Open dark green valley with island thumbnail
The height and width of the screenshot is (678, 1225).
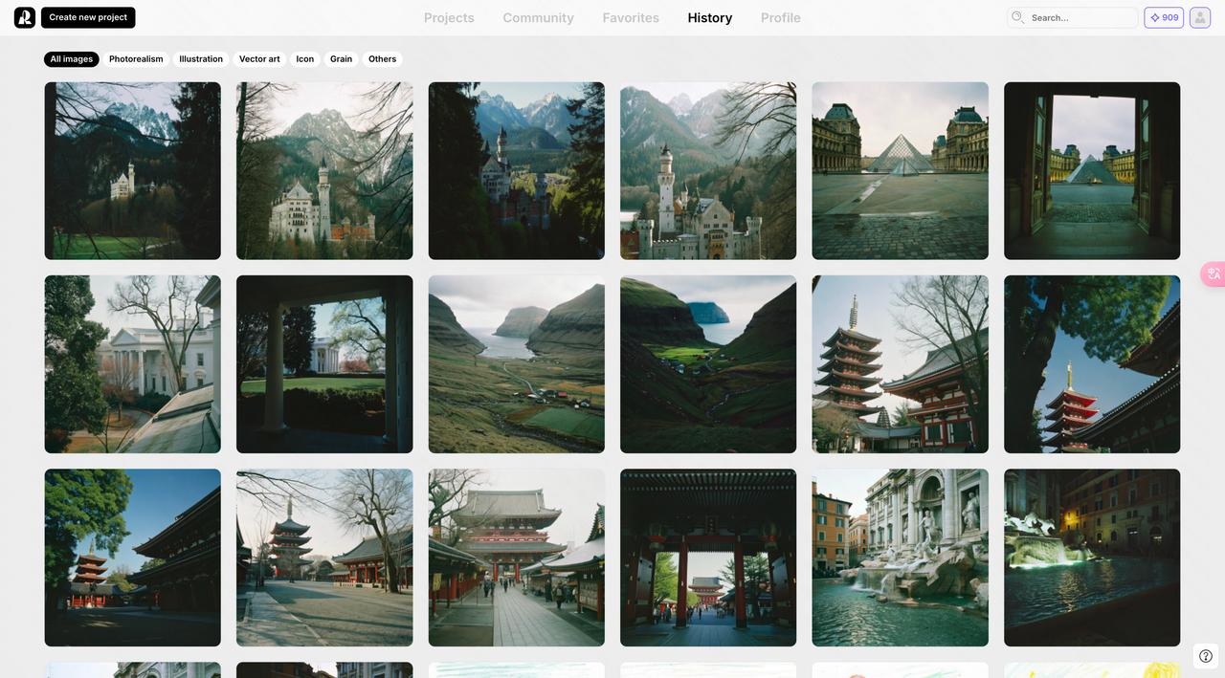pyautogui.click(x=708, y=364)
